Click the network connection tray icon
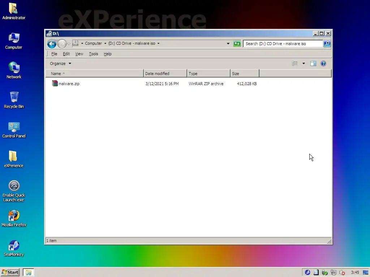The image size is (370, 277). tap(334, 273)
